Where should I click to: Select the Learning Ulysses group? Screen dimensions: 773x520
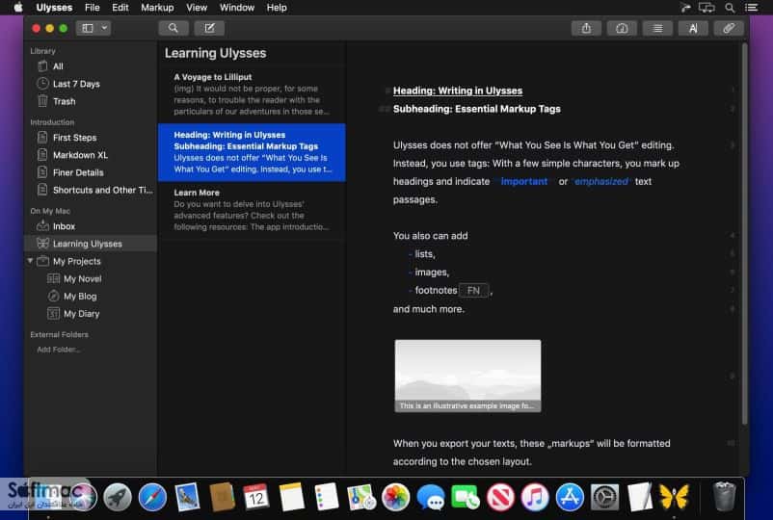(91, 244)
